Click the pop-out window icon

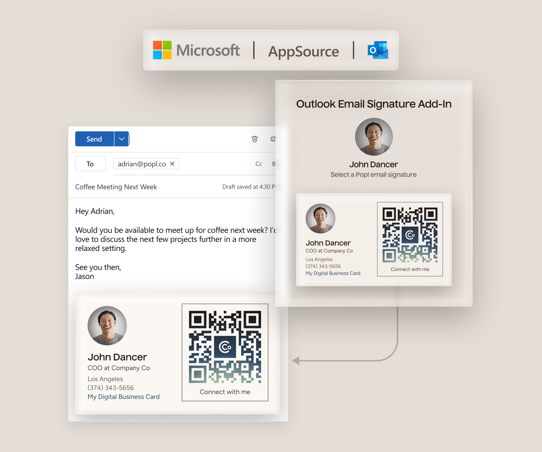[x=273, y=139]
